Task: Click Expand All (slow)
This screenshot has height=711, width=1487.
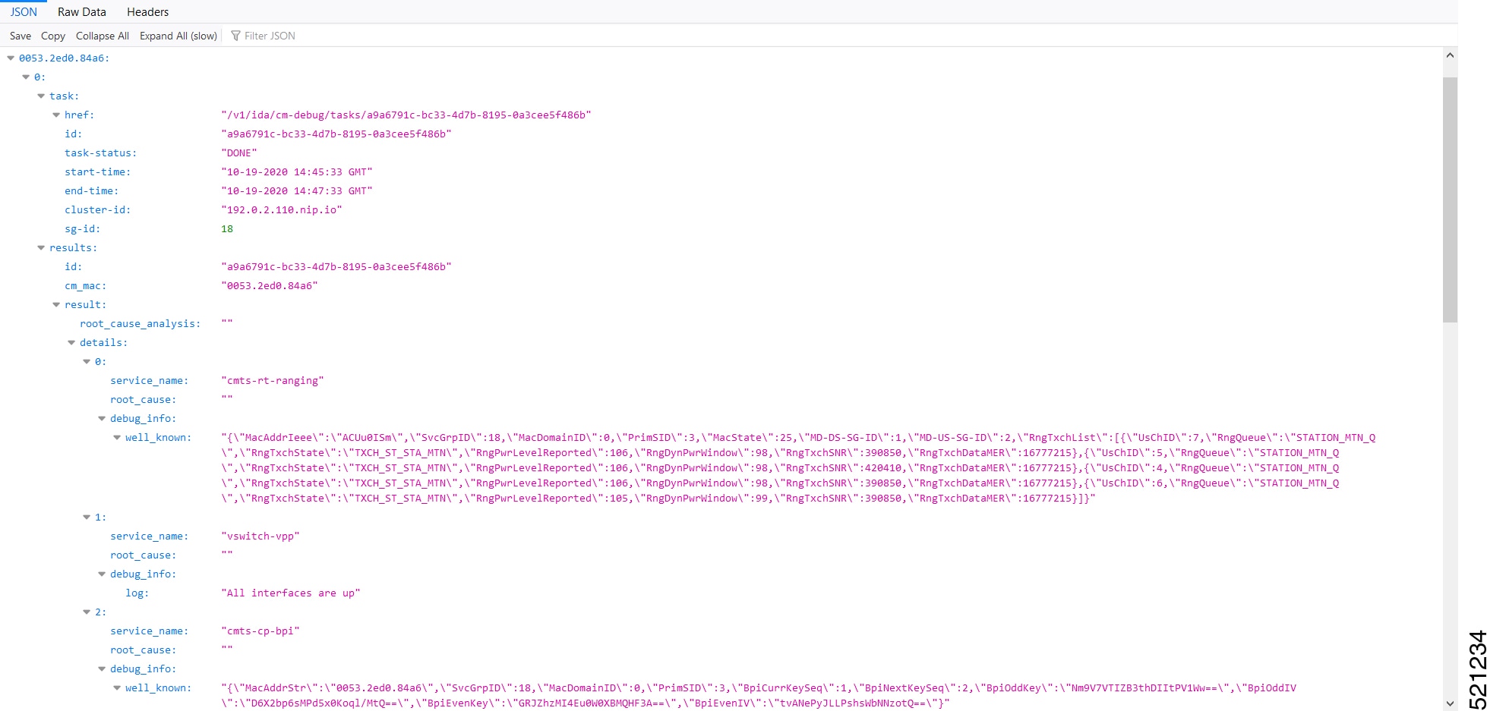Action: [x=178, y=36]
